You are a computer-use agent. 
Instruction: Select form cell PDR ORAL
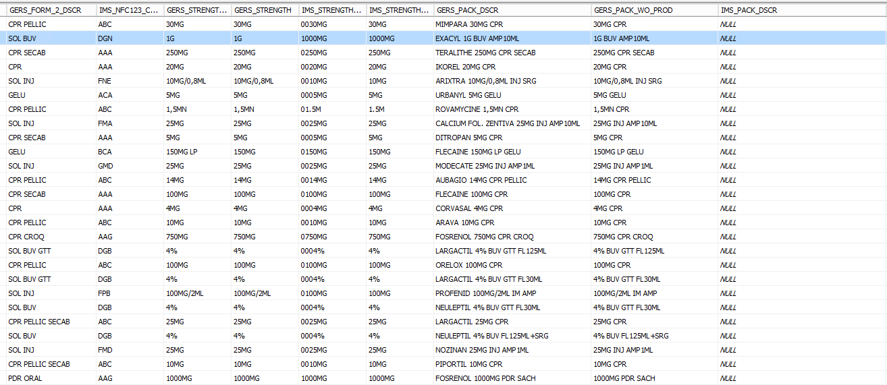pyautogui.click(x=50, y=378)
